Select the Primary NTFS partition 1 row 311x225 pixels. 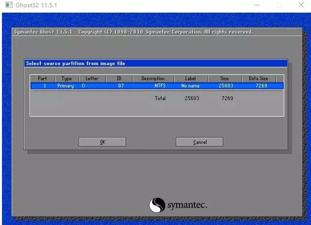click(x=156, y=86)
